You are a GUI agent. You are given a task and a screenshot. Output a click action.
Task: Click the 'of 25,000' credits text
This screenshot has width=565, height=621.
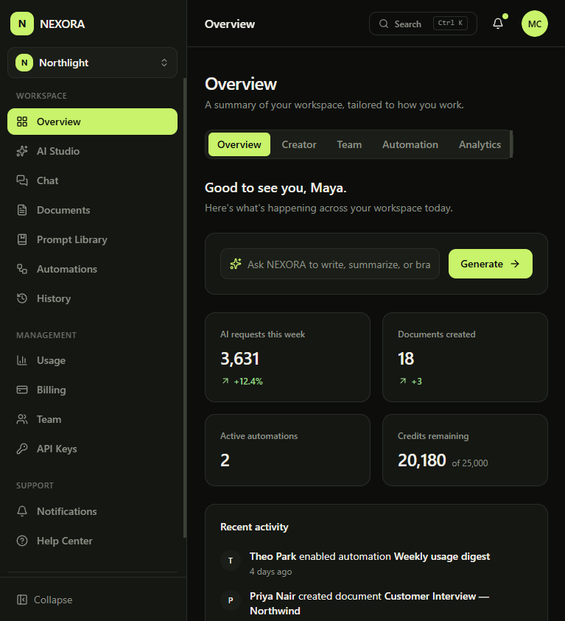[470, 463]
